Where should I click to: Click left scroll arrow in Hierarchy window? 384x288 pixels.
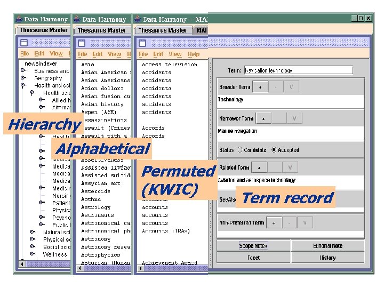tap(22, 264)
